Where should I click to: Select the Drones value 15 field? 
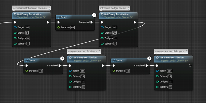coord(82,76)
